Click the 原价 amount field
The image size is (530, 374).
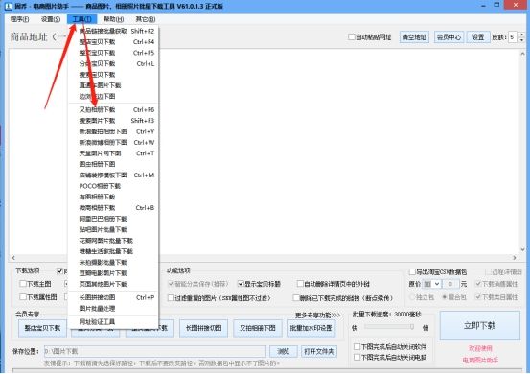tap(450, 284)
